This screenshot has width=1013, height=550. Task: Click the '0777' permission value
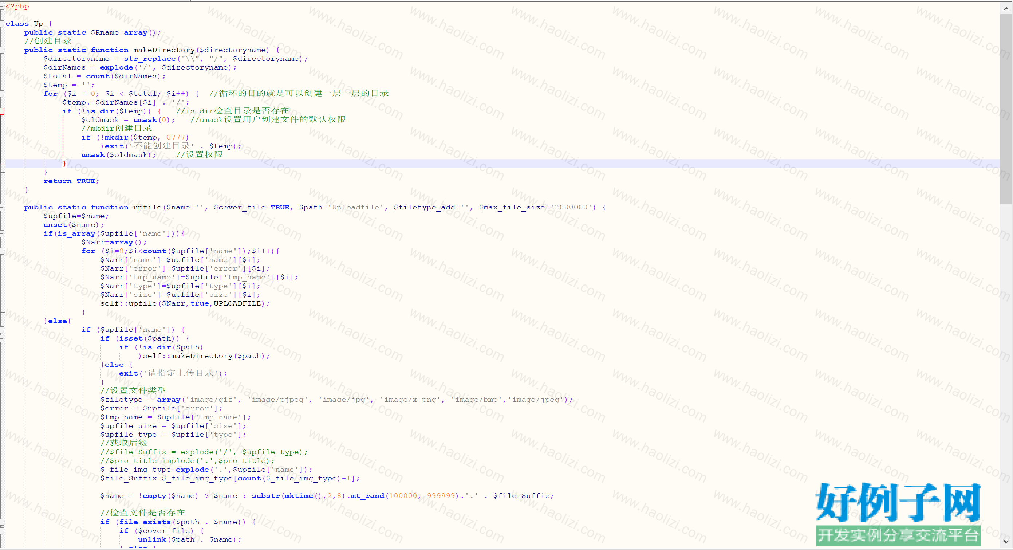tap(176, 137)
